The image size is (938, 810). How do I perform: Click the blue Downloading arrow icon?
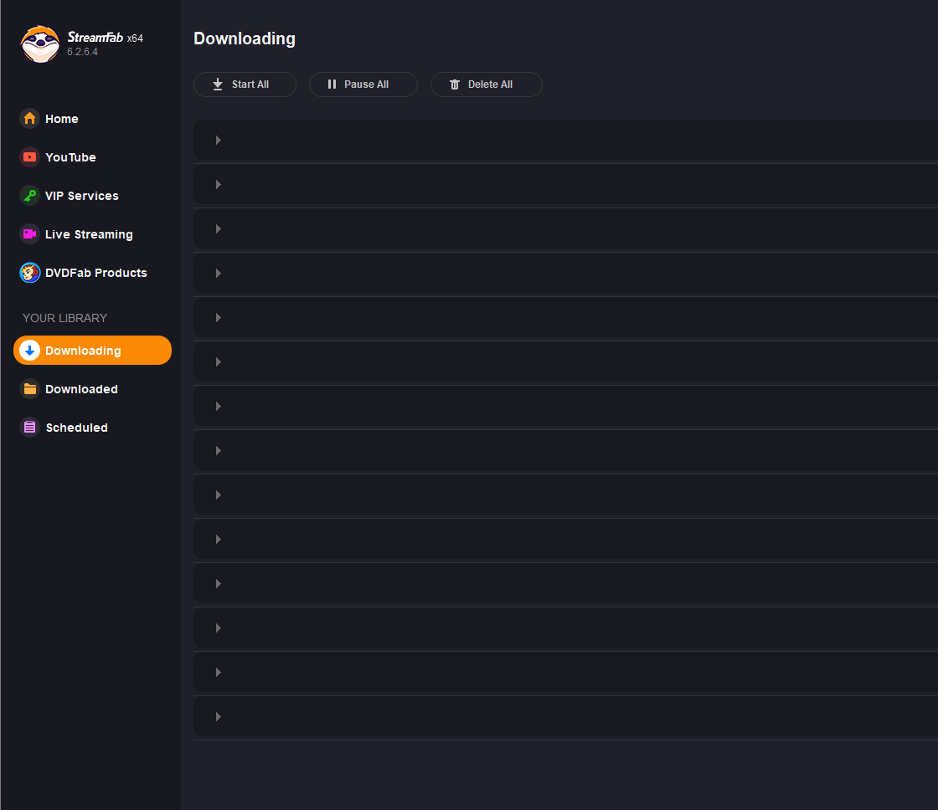tap(30, 351)
